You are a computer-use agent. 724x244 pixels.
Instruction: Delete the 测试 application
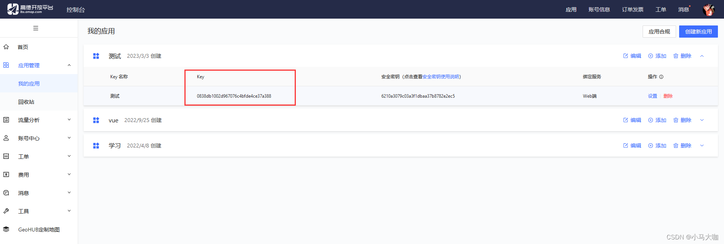(x=682, y=56)
